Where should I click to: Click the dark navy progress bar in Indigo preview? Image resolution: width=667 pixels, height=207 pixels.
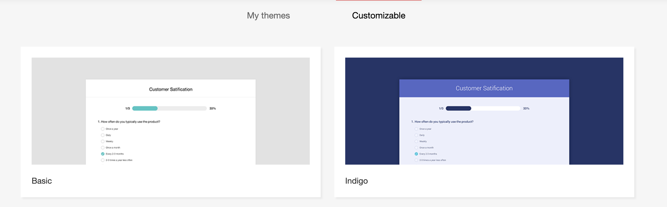458,108
